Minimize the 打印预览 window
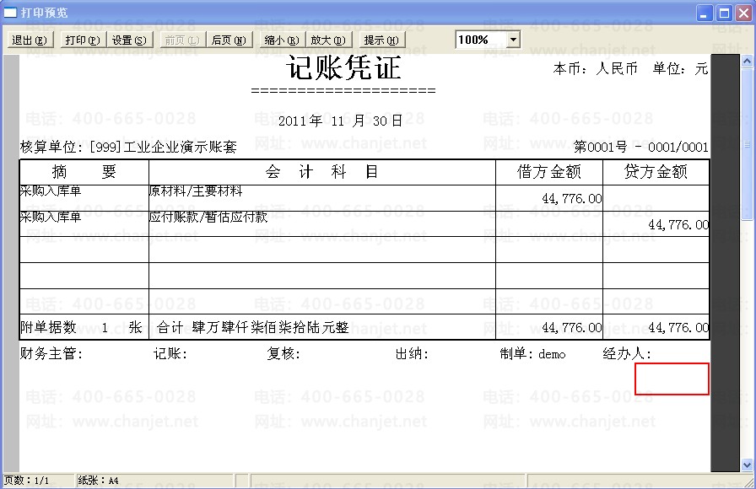This screenshot has height=489, width=756. (705, 13)
